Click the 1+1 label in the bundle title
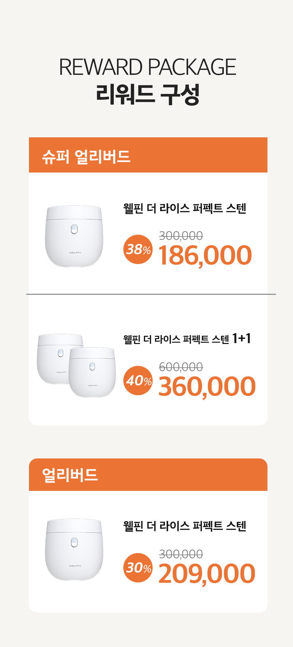The height and width of the screenshot is (647, 293). pyautogui.click(x=242, y=339)
